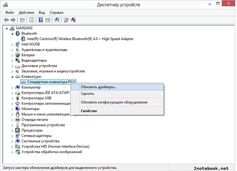The image size is (237, 171).
Task: Click the Устройства обработки изображений camera icon
Action: point(18,152)
